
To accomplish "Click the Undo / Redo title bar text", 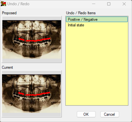I will tap(18, 4).
